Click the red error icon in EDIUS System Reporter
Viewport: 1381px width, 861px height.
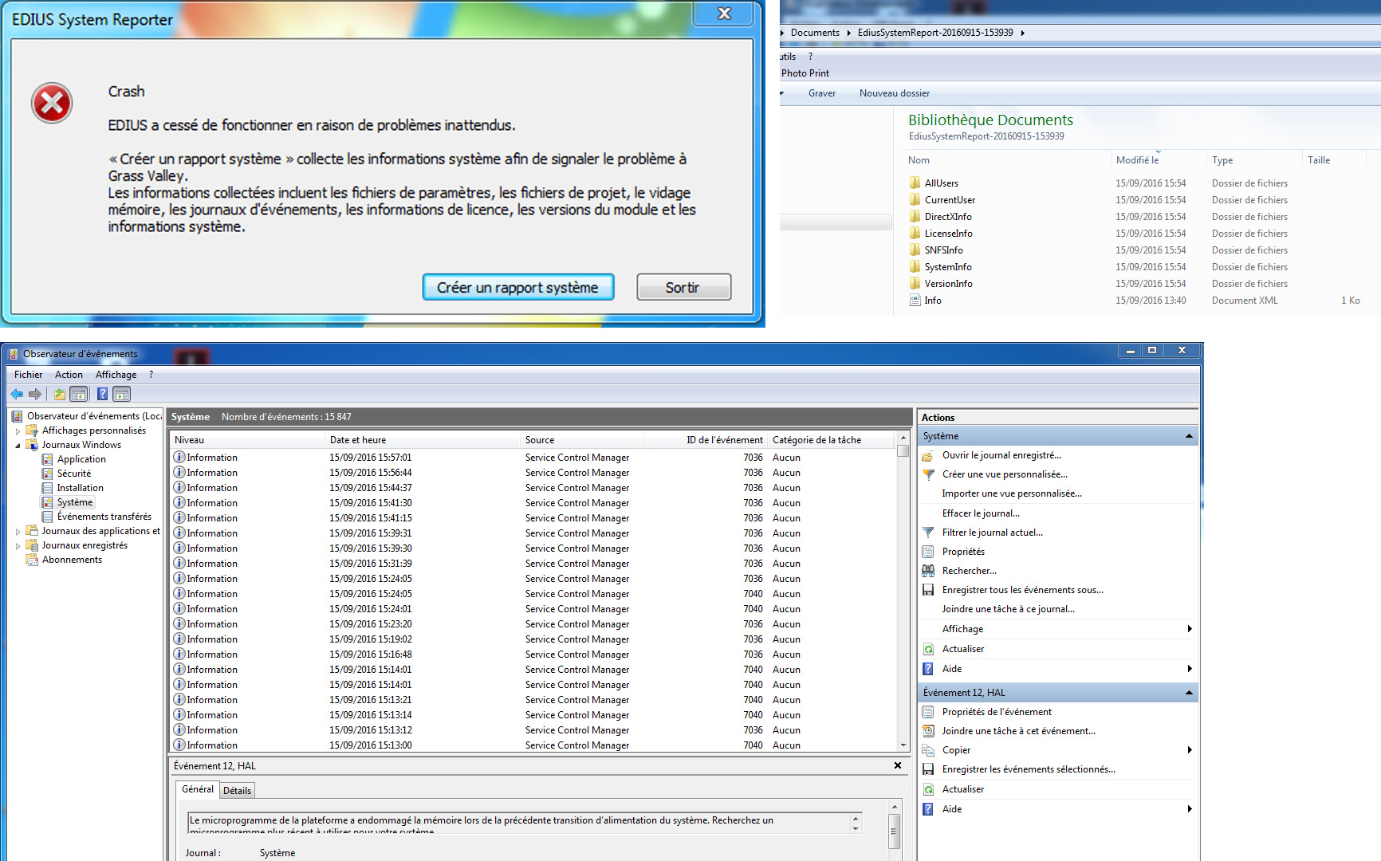pos(52,103)
